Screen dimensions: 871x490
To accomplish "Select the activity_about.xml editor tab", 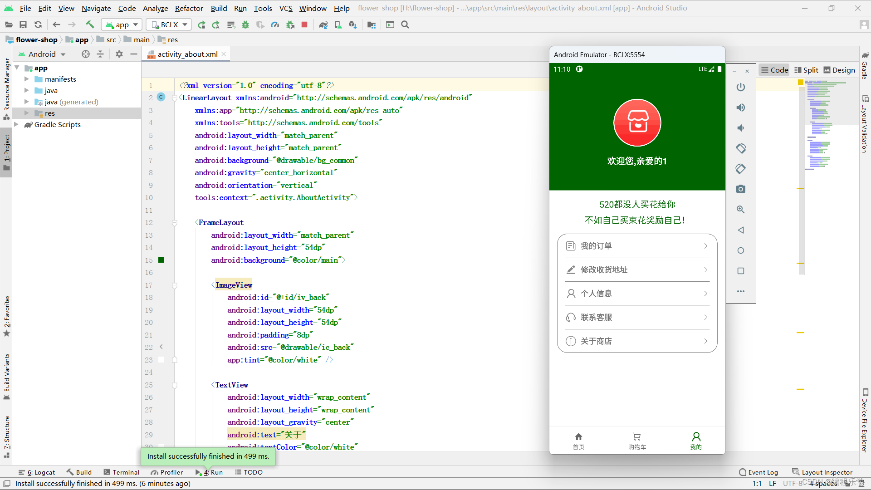I will click(187, 54).
